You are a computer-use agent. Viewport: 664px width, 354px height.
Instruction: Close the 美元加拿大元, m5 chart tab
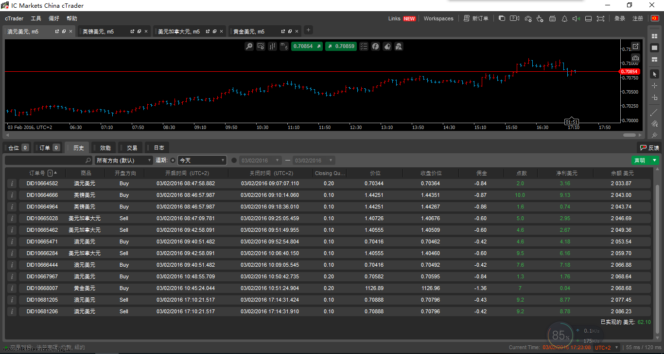(x=221, y=32)
